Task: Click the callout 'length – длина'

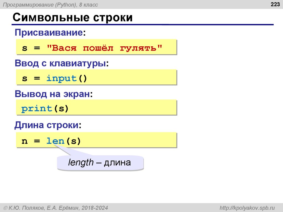Action: coord(100,163)
